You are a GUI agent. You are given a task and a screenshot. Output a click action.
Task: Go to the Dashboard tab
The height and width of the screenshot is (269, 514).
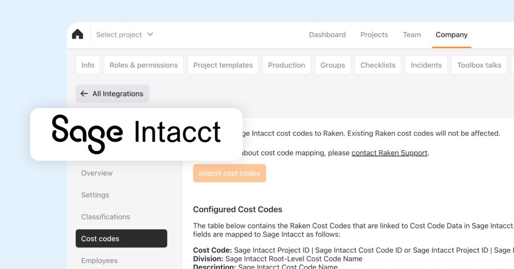[x=327, y=35]
